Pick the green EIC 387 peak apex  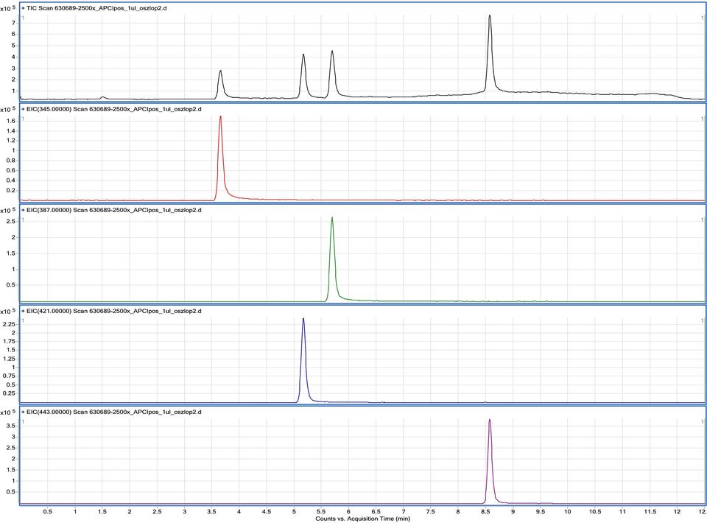332,218
